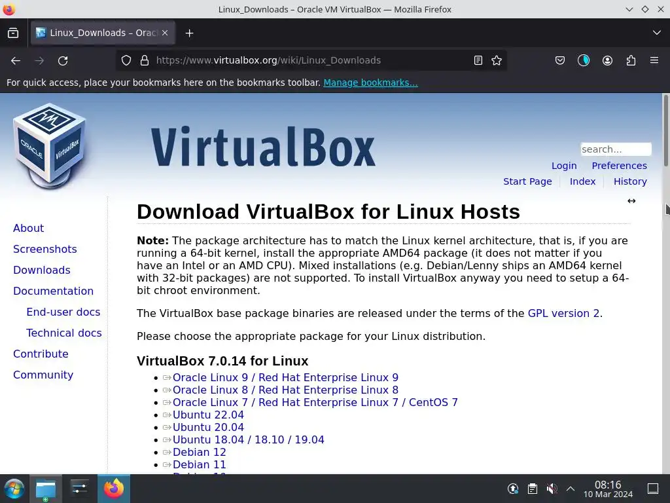Download Oracle Linux 7 / CentOS 7 package
This screenshot has width=670, height=503.
coord(315,402)
